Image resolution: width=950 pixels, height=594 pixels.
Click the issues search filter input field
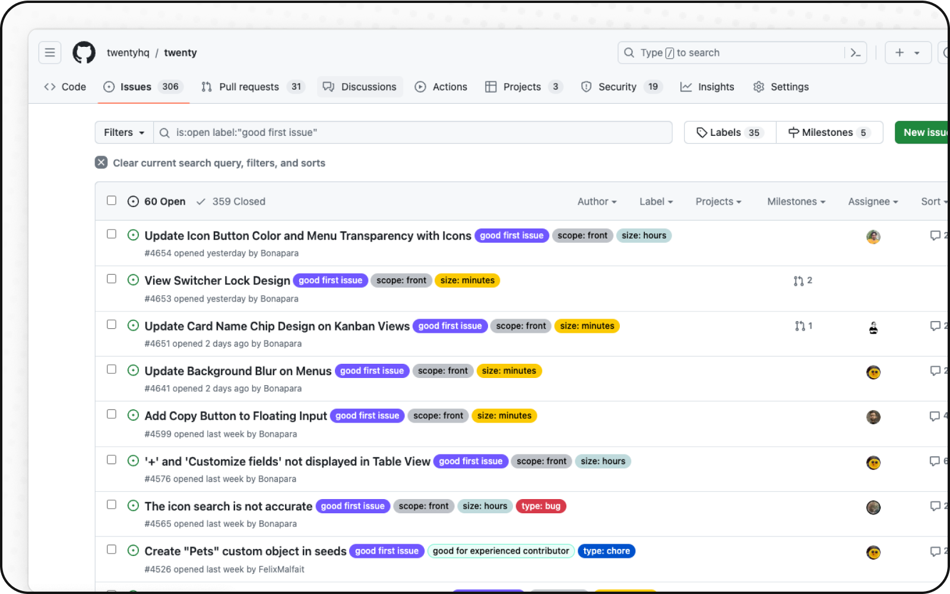(x=416, y=132)
